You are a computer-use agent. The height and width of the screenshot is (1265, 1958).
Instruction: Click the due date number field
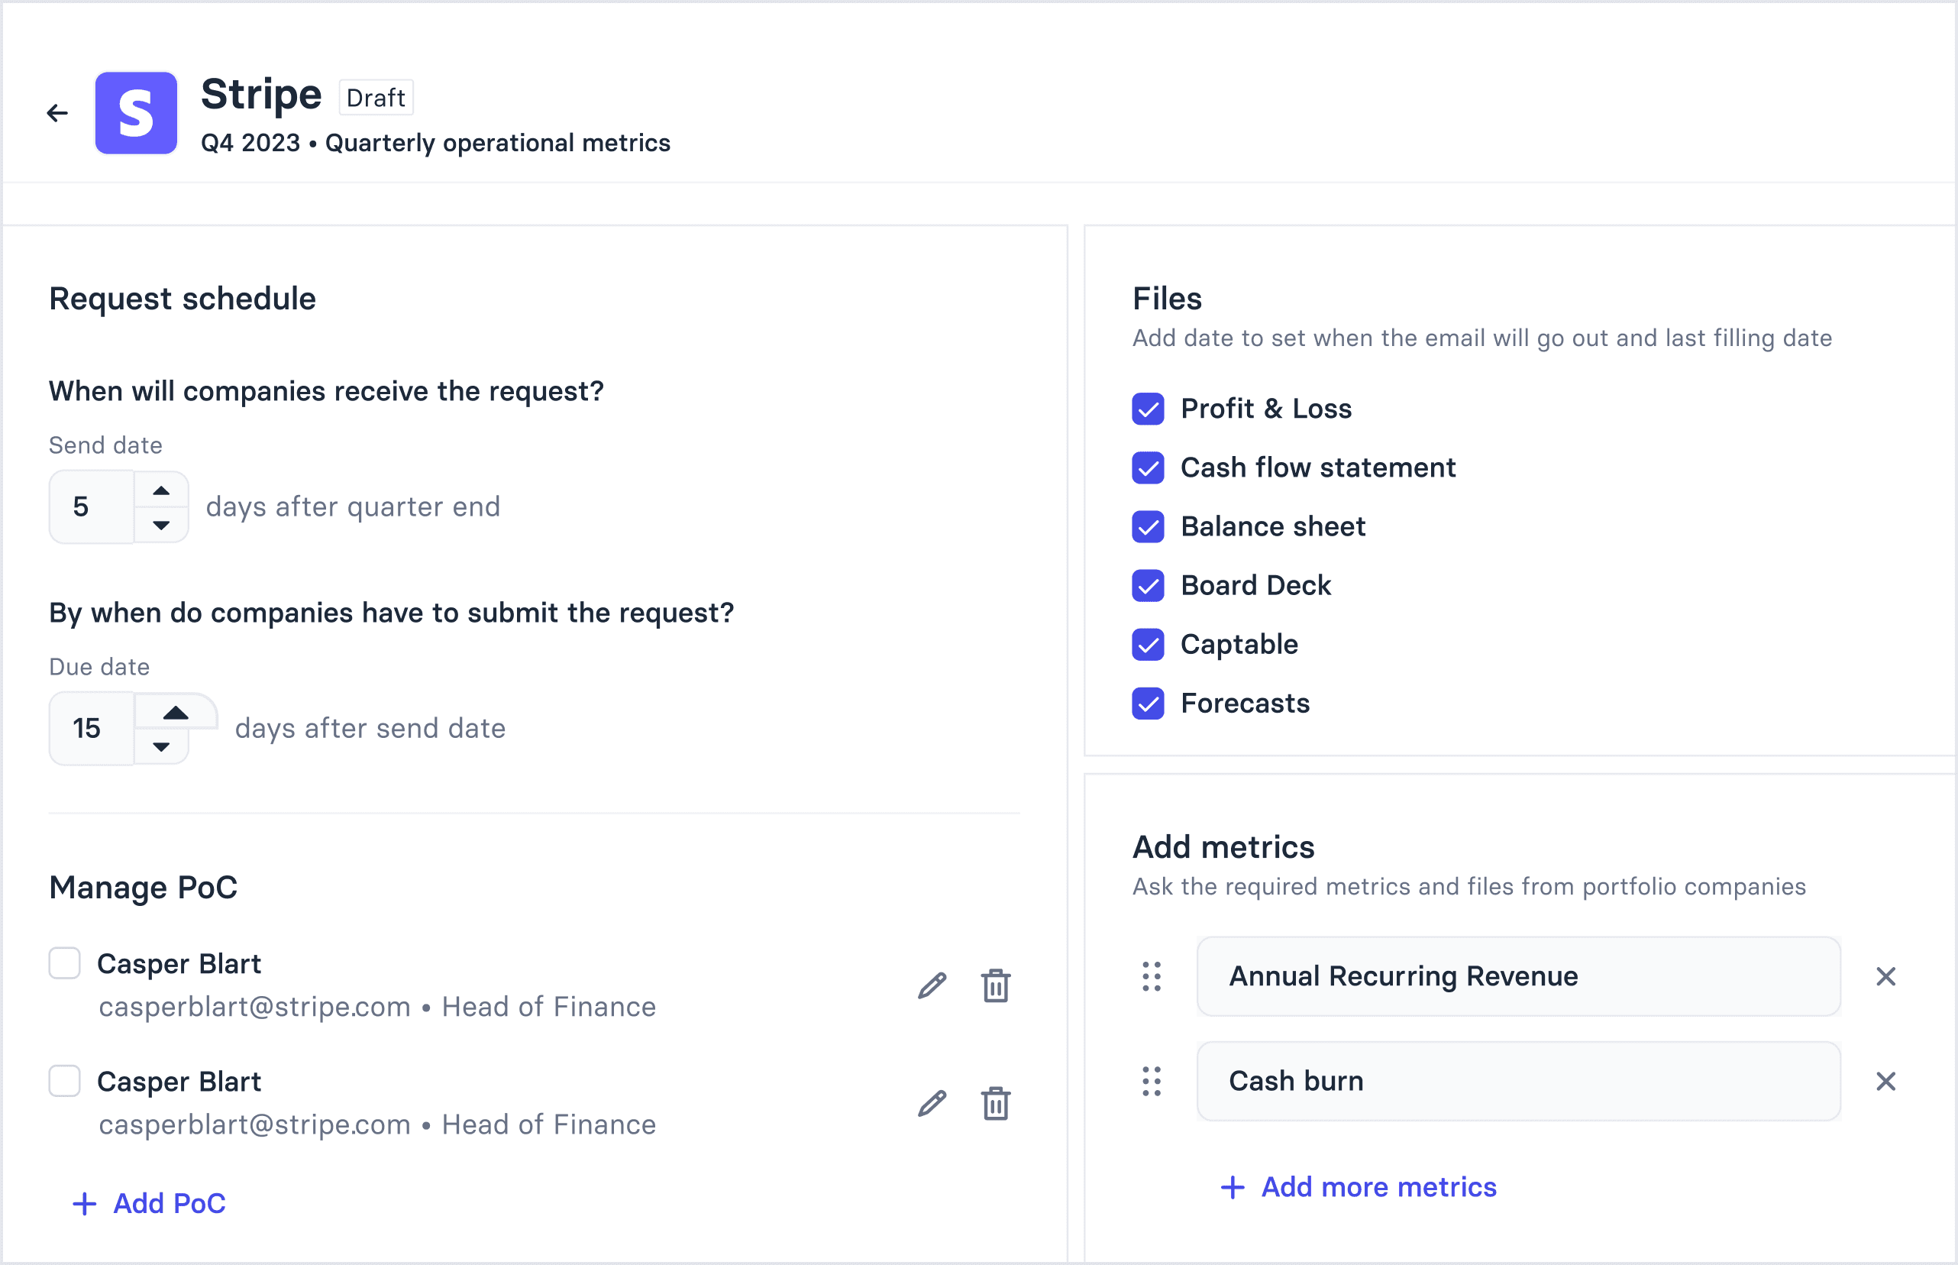pos(92,729)
